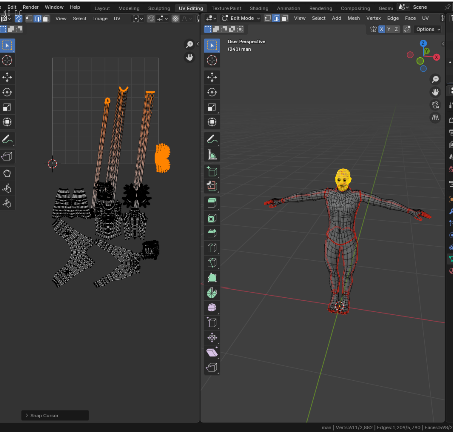Select the Shear tool in 3D viewport

tap(212, 353)
